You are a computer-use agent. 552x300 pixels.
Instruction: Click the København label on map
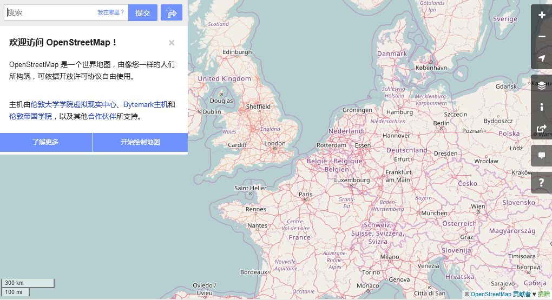(x=431, y=68)
